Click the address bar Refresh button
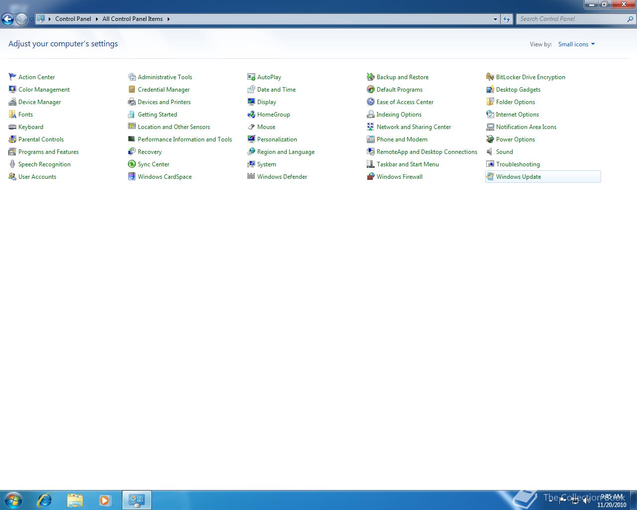 click(507, 19)
